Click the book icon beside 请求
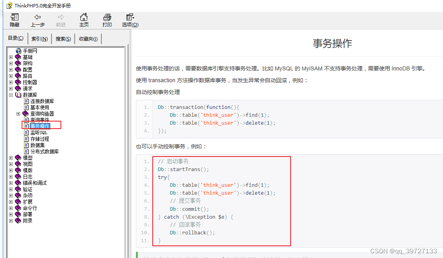 [x=18, y=88]
